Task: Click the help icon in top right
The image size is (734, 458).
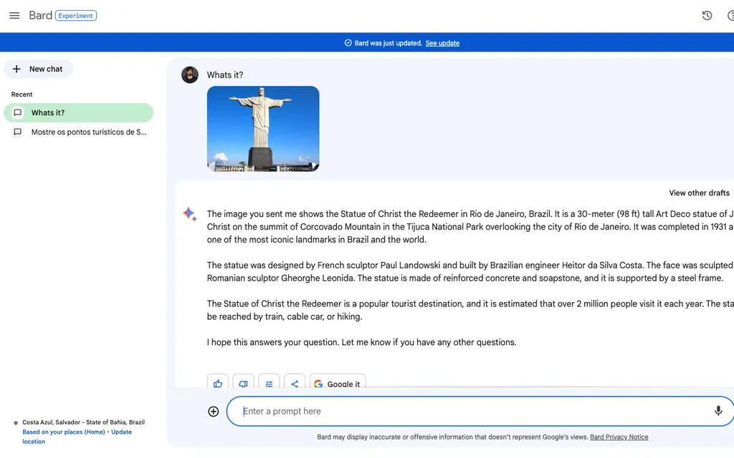Action: point(730,16)
